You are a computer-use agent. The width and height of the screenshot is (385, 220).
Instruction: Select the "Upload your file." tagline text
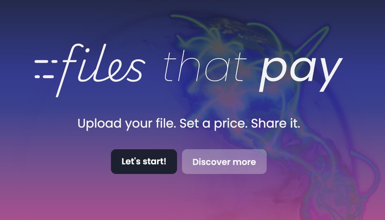click(127, 123)
